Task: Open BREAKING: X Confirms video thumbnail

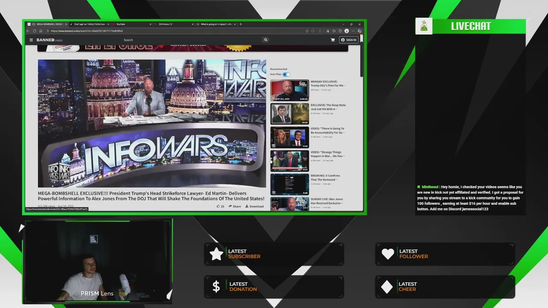Action: tap(289, 184)
